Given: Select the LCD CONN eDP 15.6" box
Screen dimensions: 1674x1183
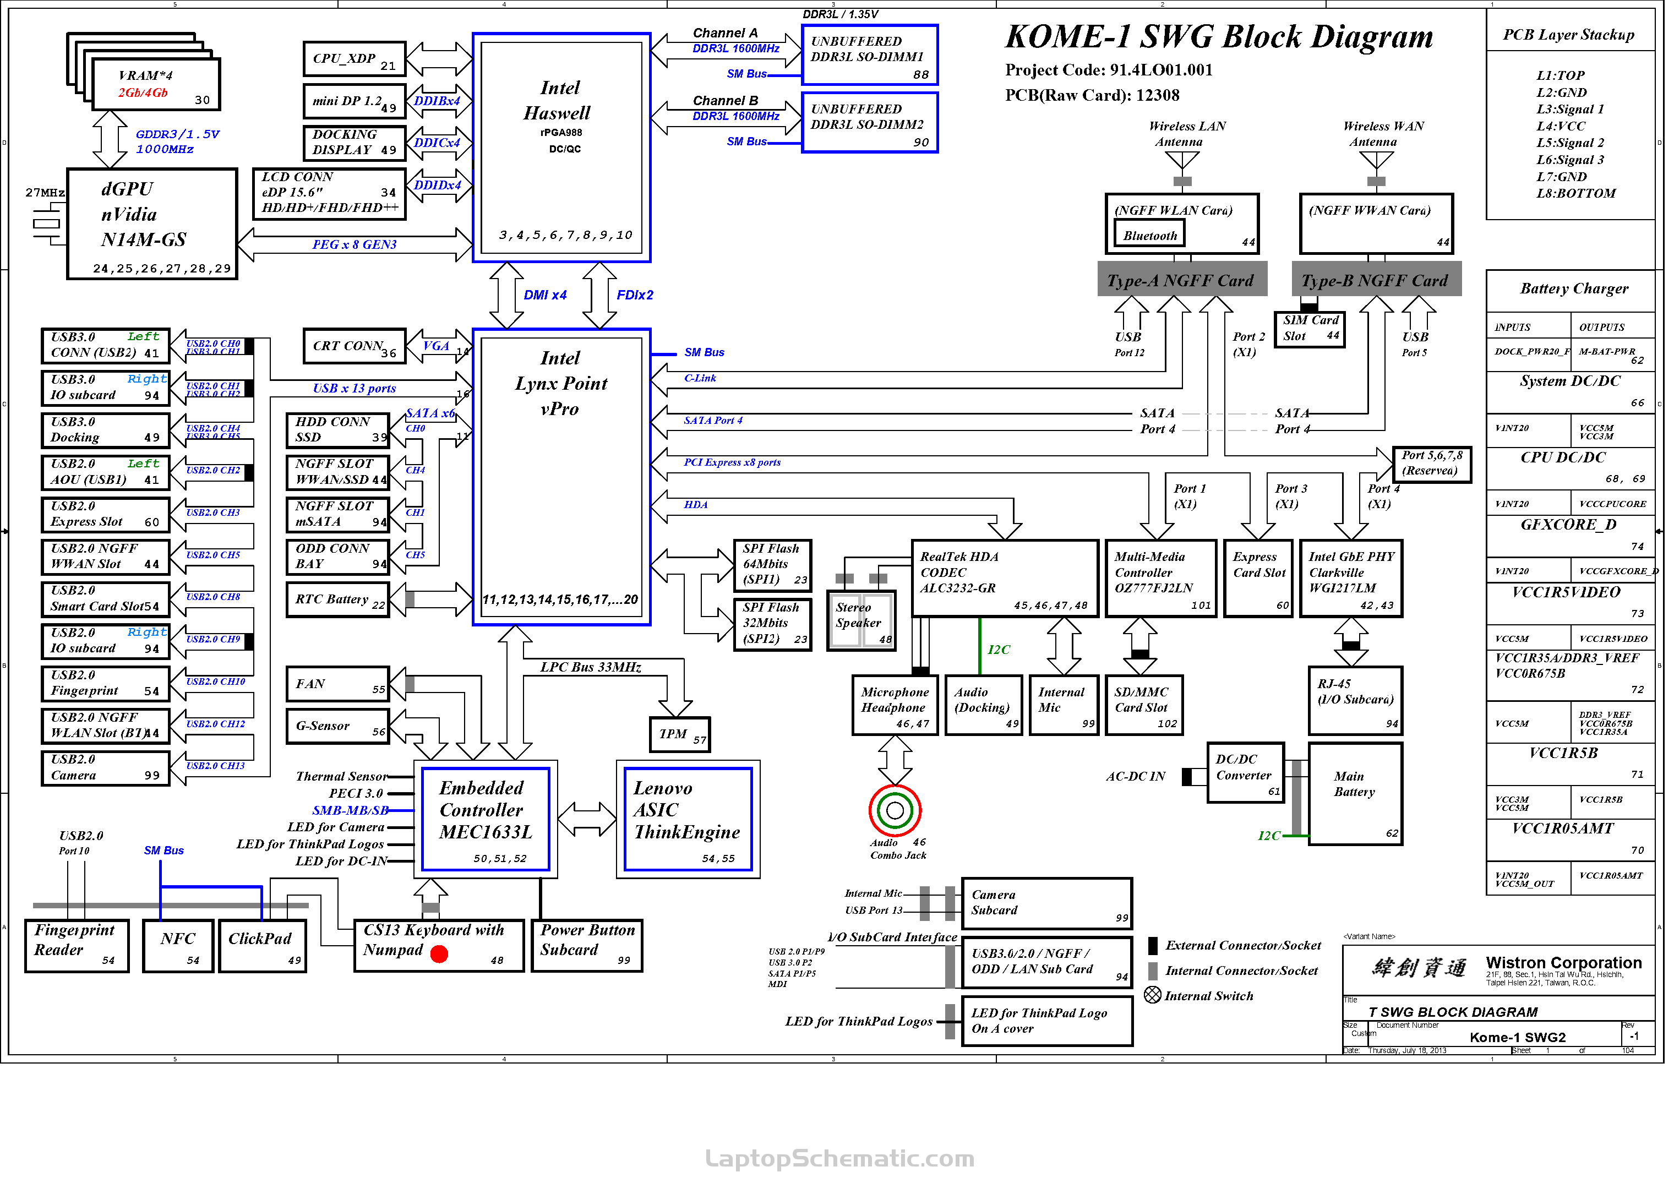Looking at the screenshot, I should 329,194.
